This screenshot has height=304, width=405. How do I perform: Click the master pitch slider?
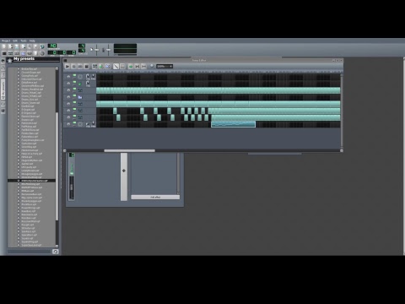[108, 50]
